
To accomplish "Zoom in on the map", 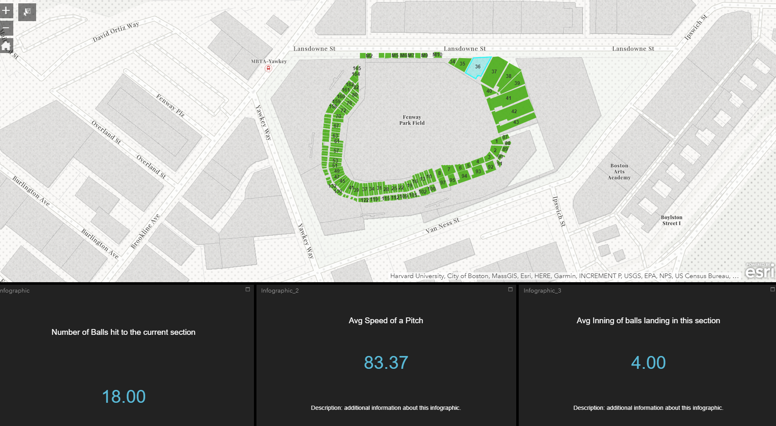I will coord(6,11).
